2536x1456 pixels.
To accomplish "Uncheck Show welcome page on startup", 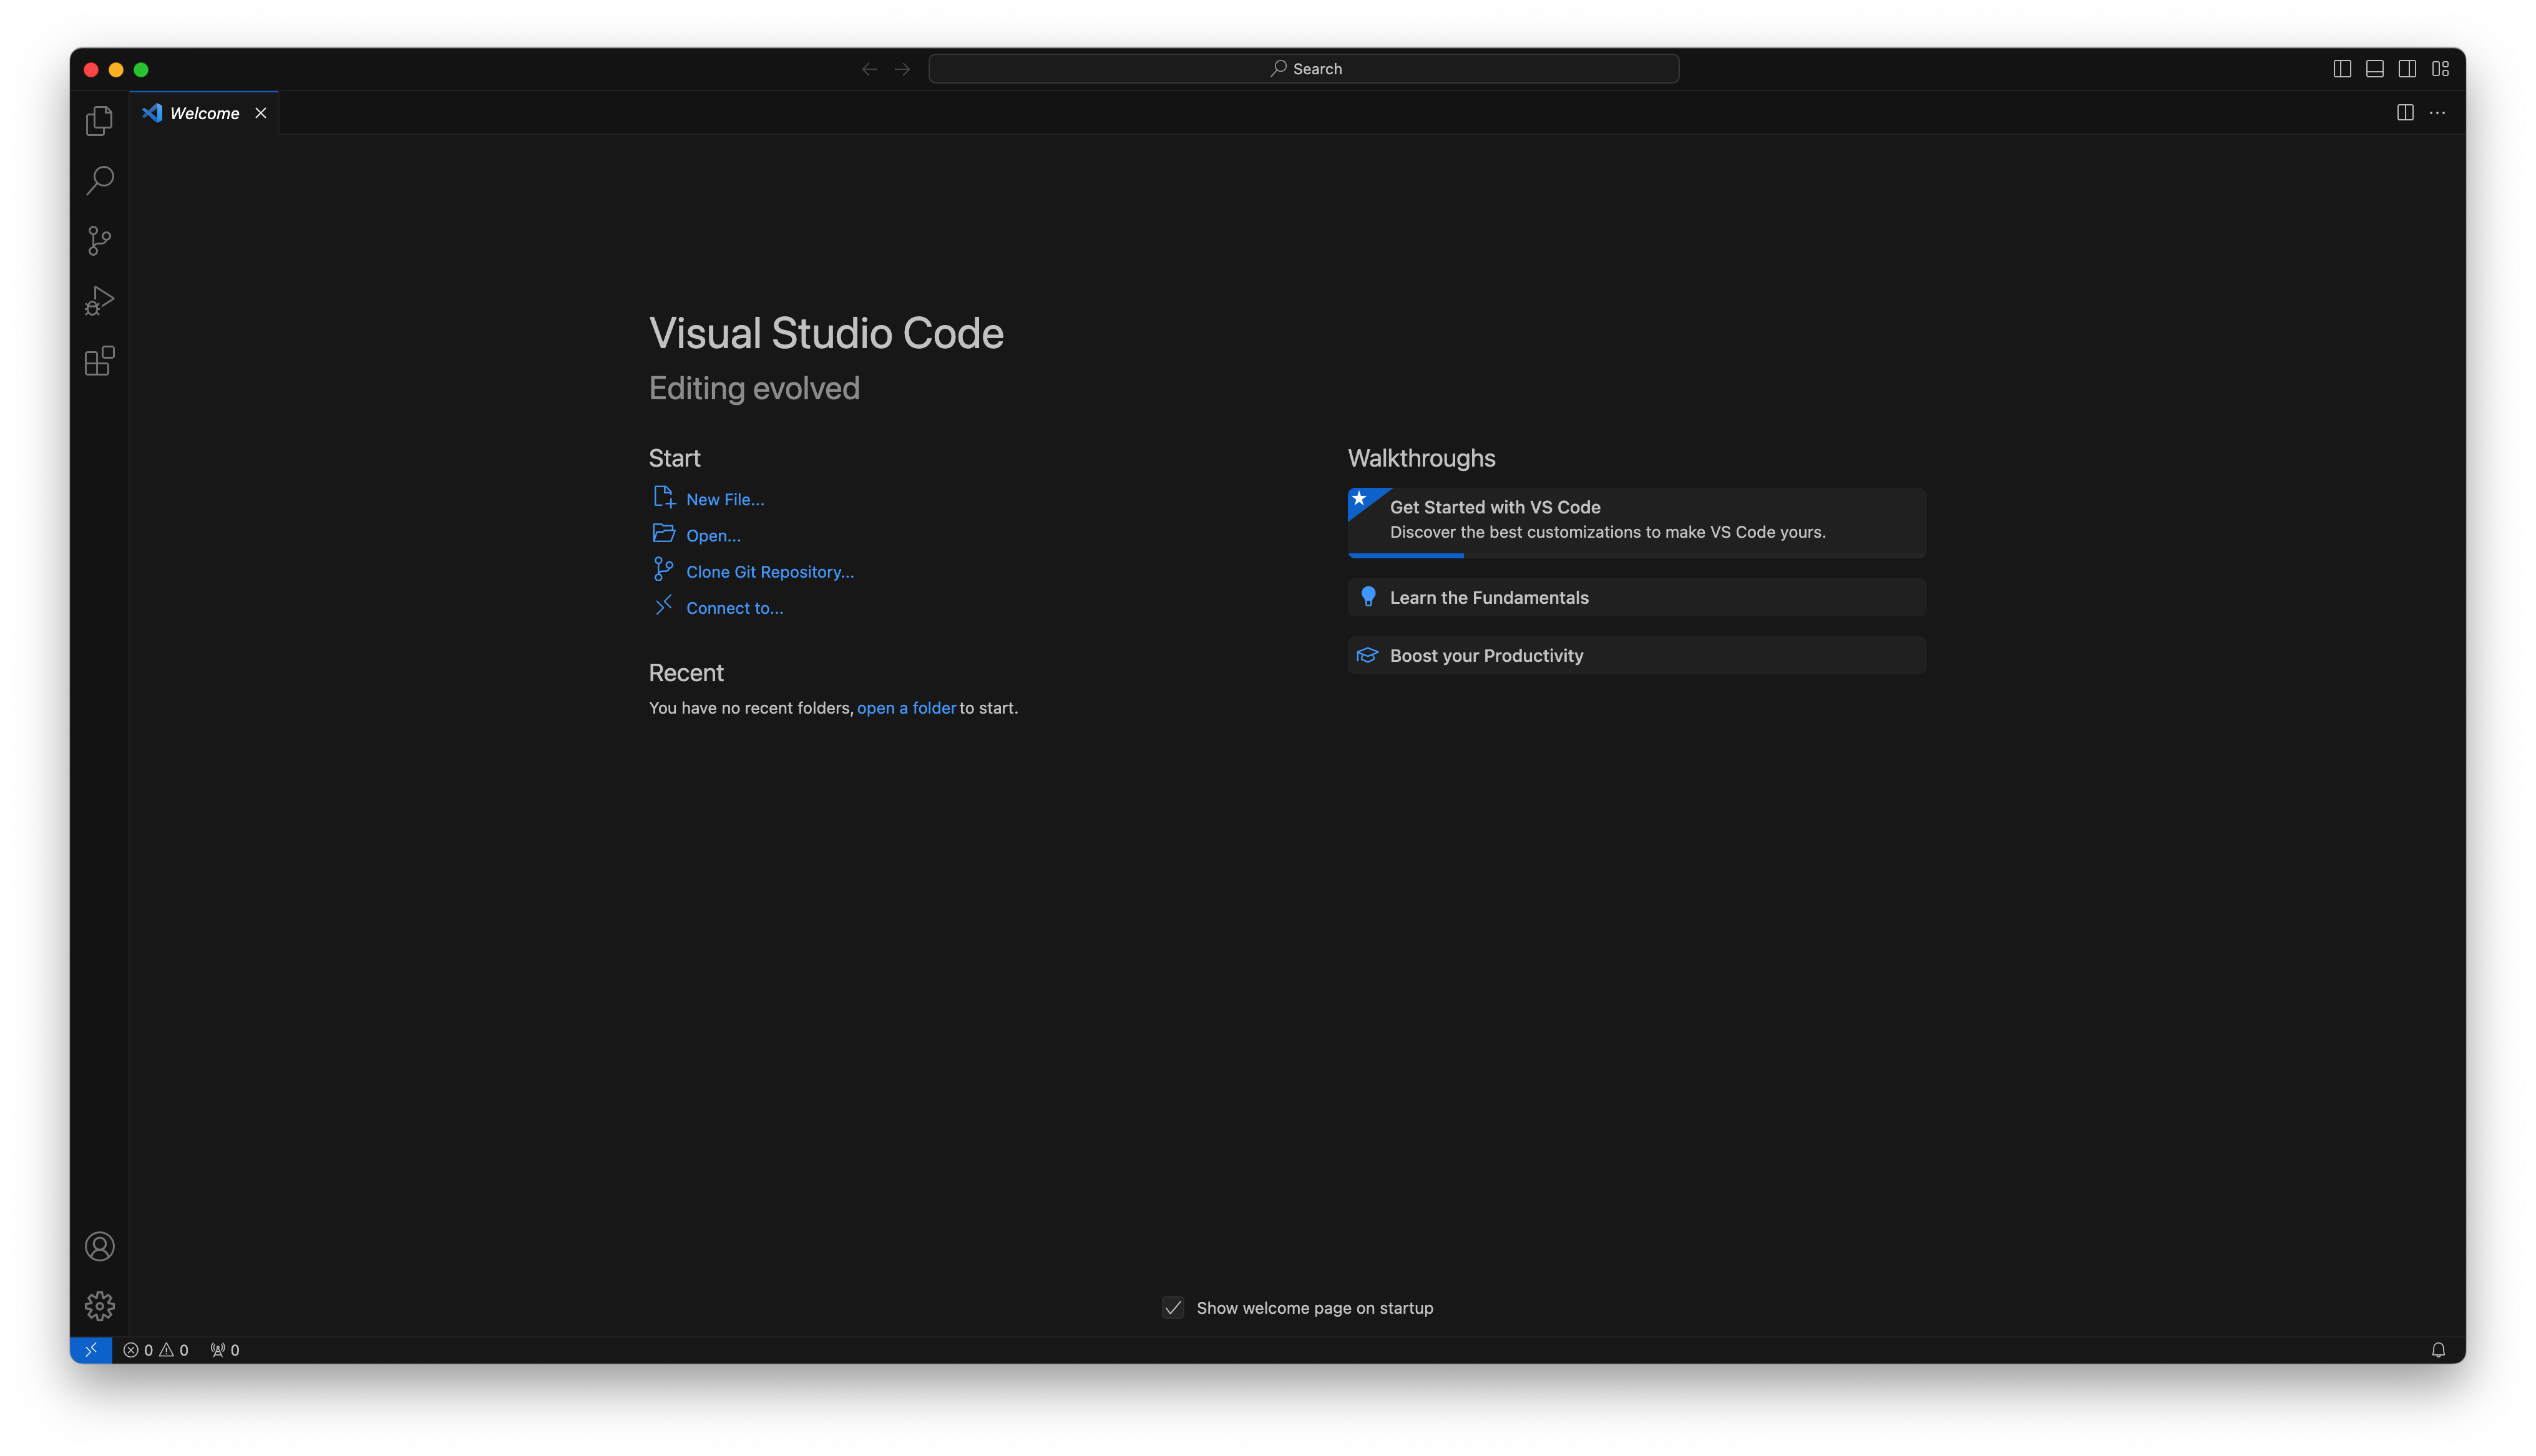I will click(1173, 1307).
